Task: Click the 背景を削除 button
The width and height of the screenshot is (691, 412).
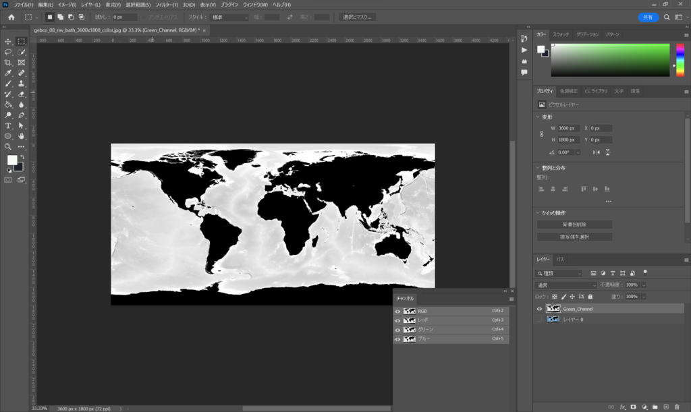Action: click(574, 225)
